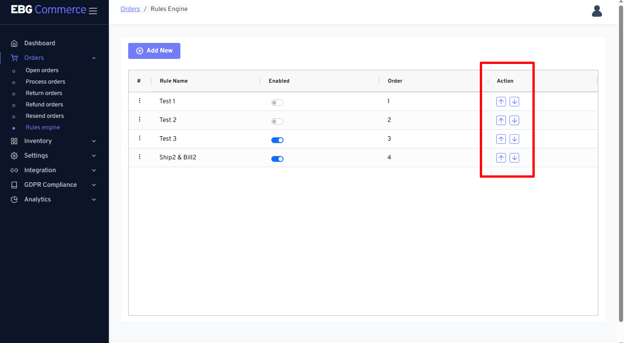Click the move up arrow for Test 1

point(501,102)
